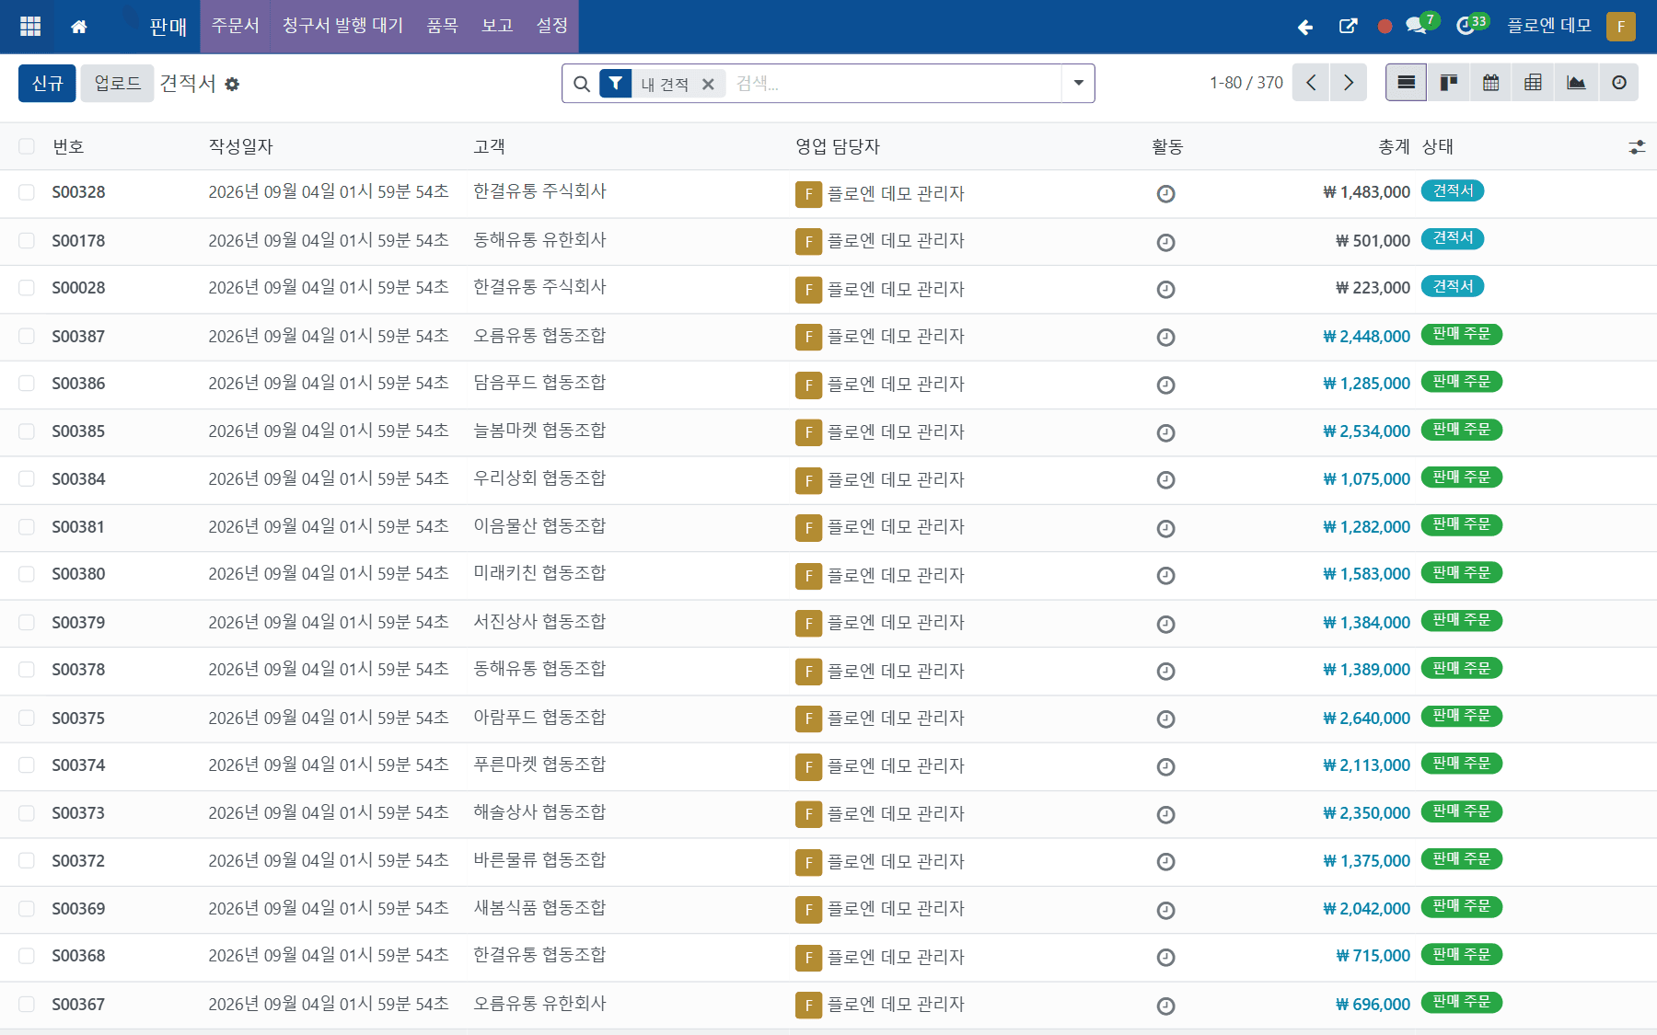
Task: Sort by the 번호 column header
Action: (68, 146)
